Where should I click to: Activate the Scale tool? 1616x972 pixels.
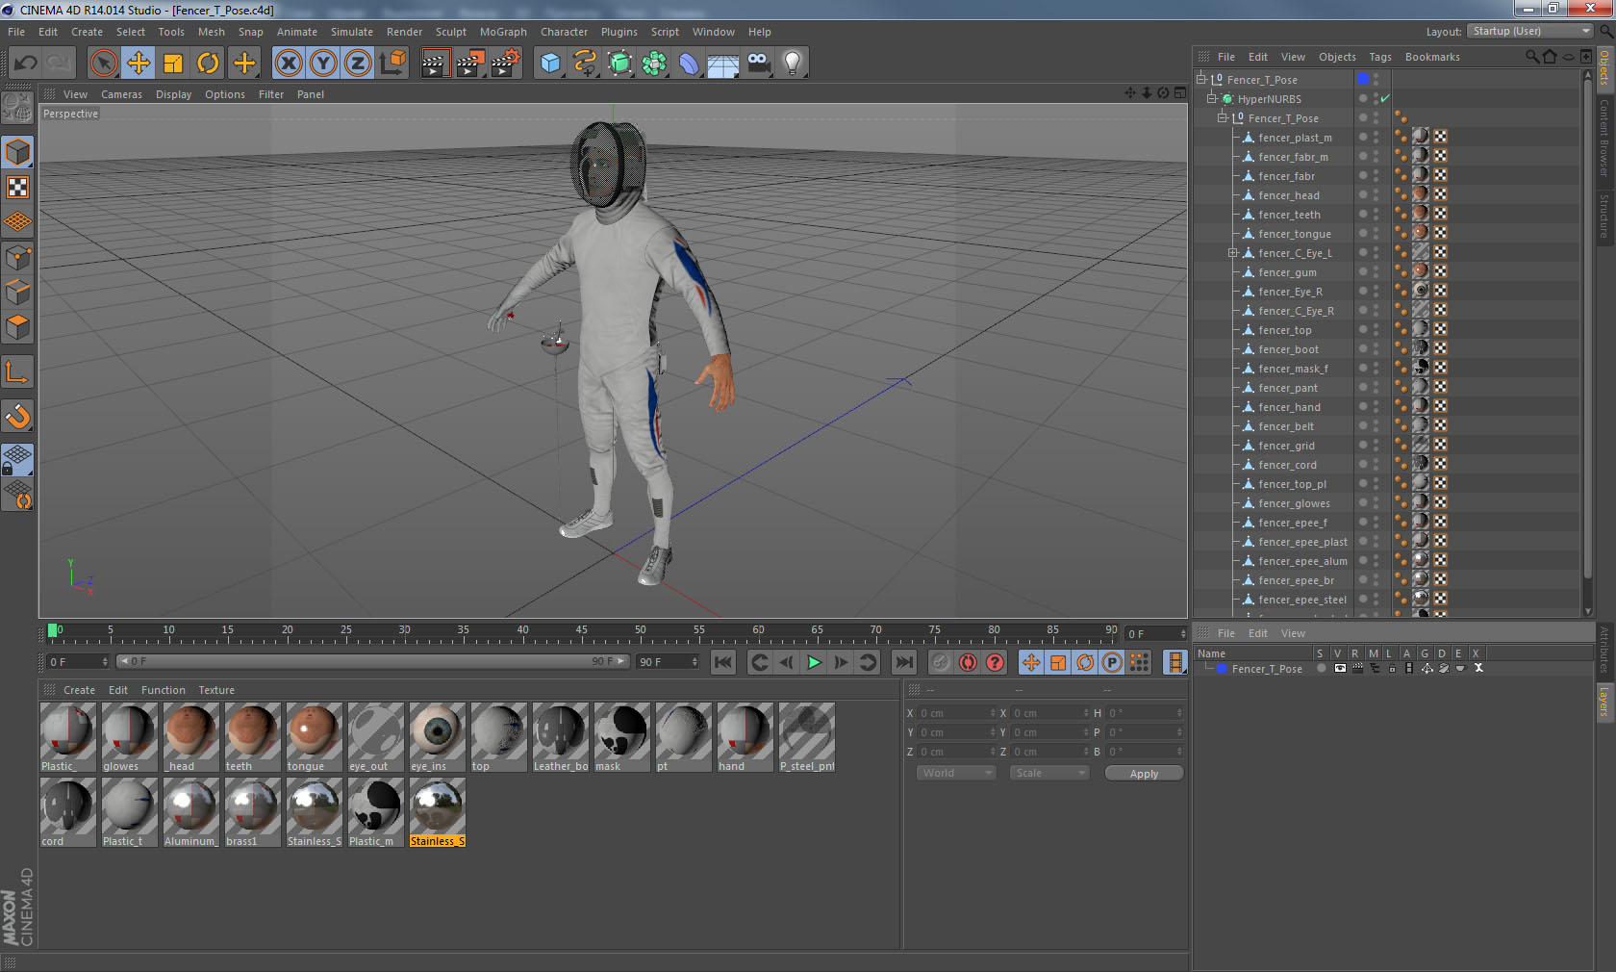tap(173, 64)
